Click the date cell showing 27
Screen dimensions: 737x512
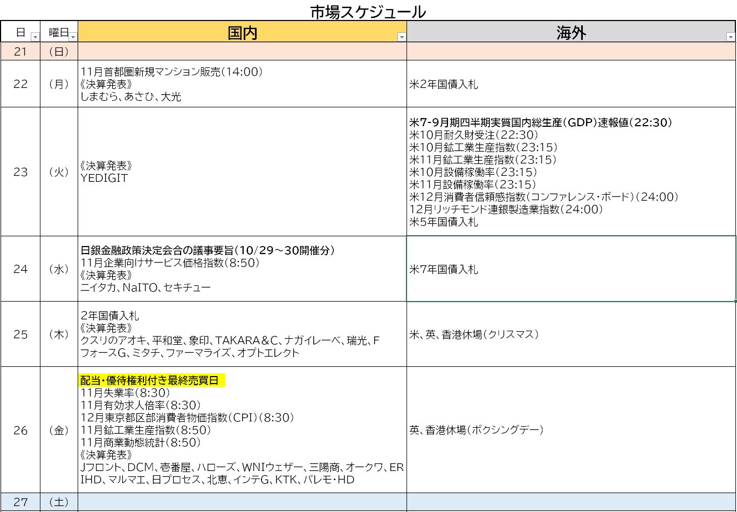coord(20,502)
